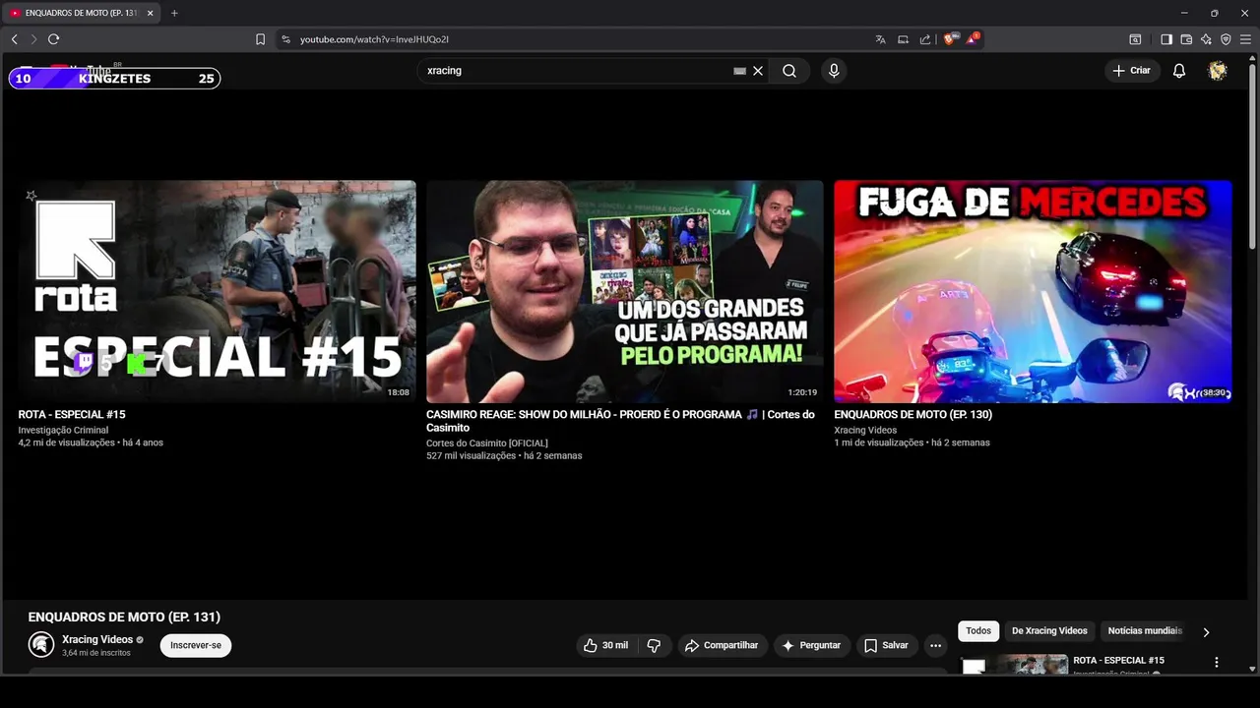1260x708 pixels.
Task: Open the tab search icon
Action: tap(1135, 39)
